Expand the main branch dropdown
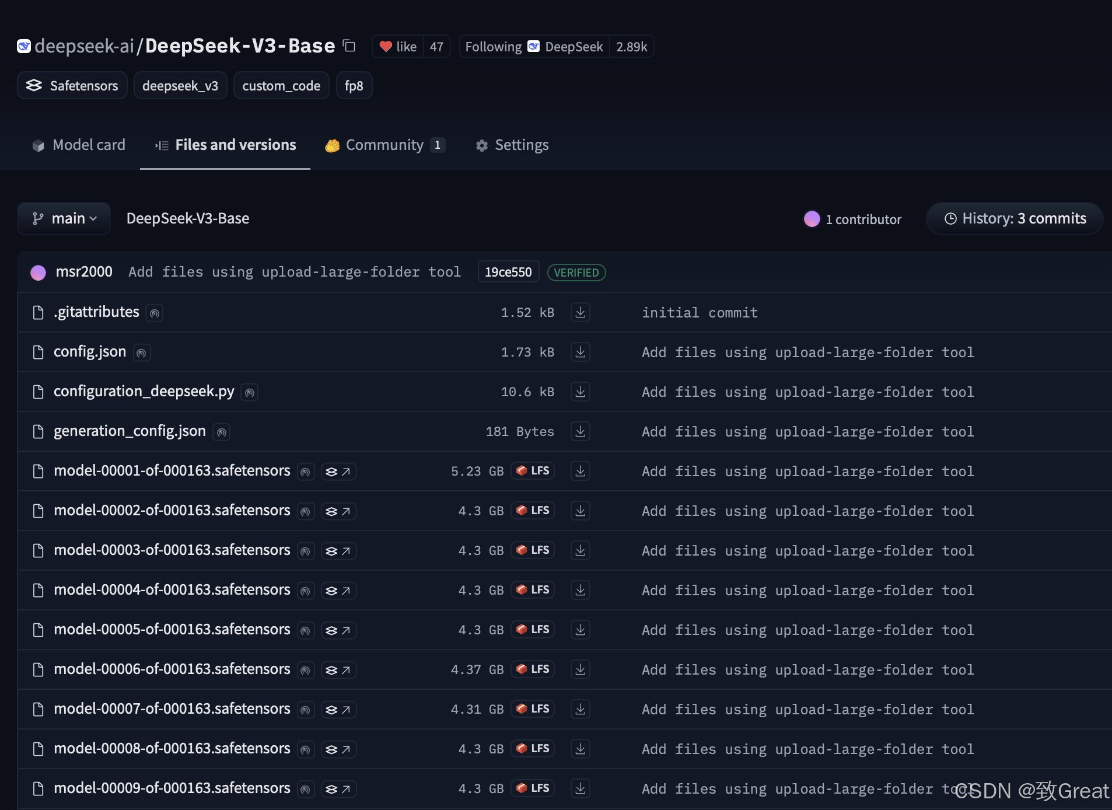The image size is (1112, 810). pyautogui.click(x=64, y=218)
